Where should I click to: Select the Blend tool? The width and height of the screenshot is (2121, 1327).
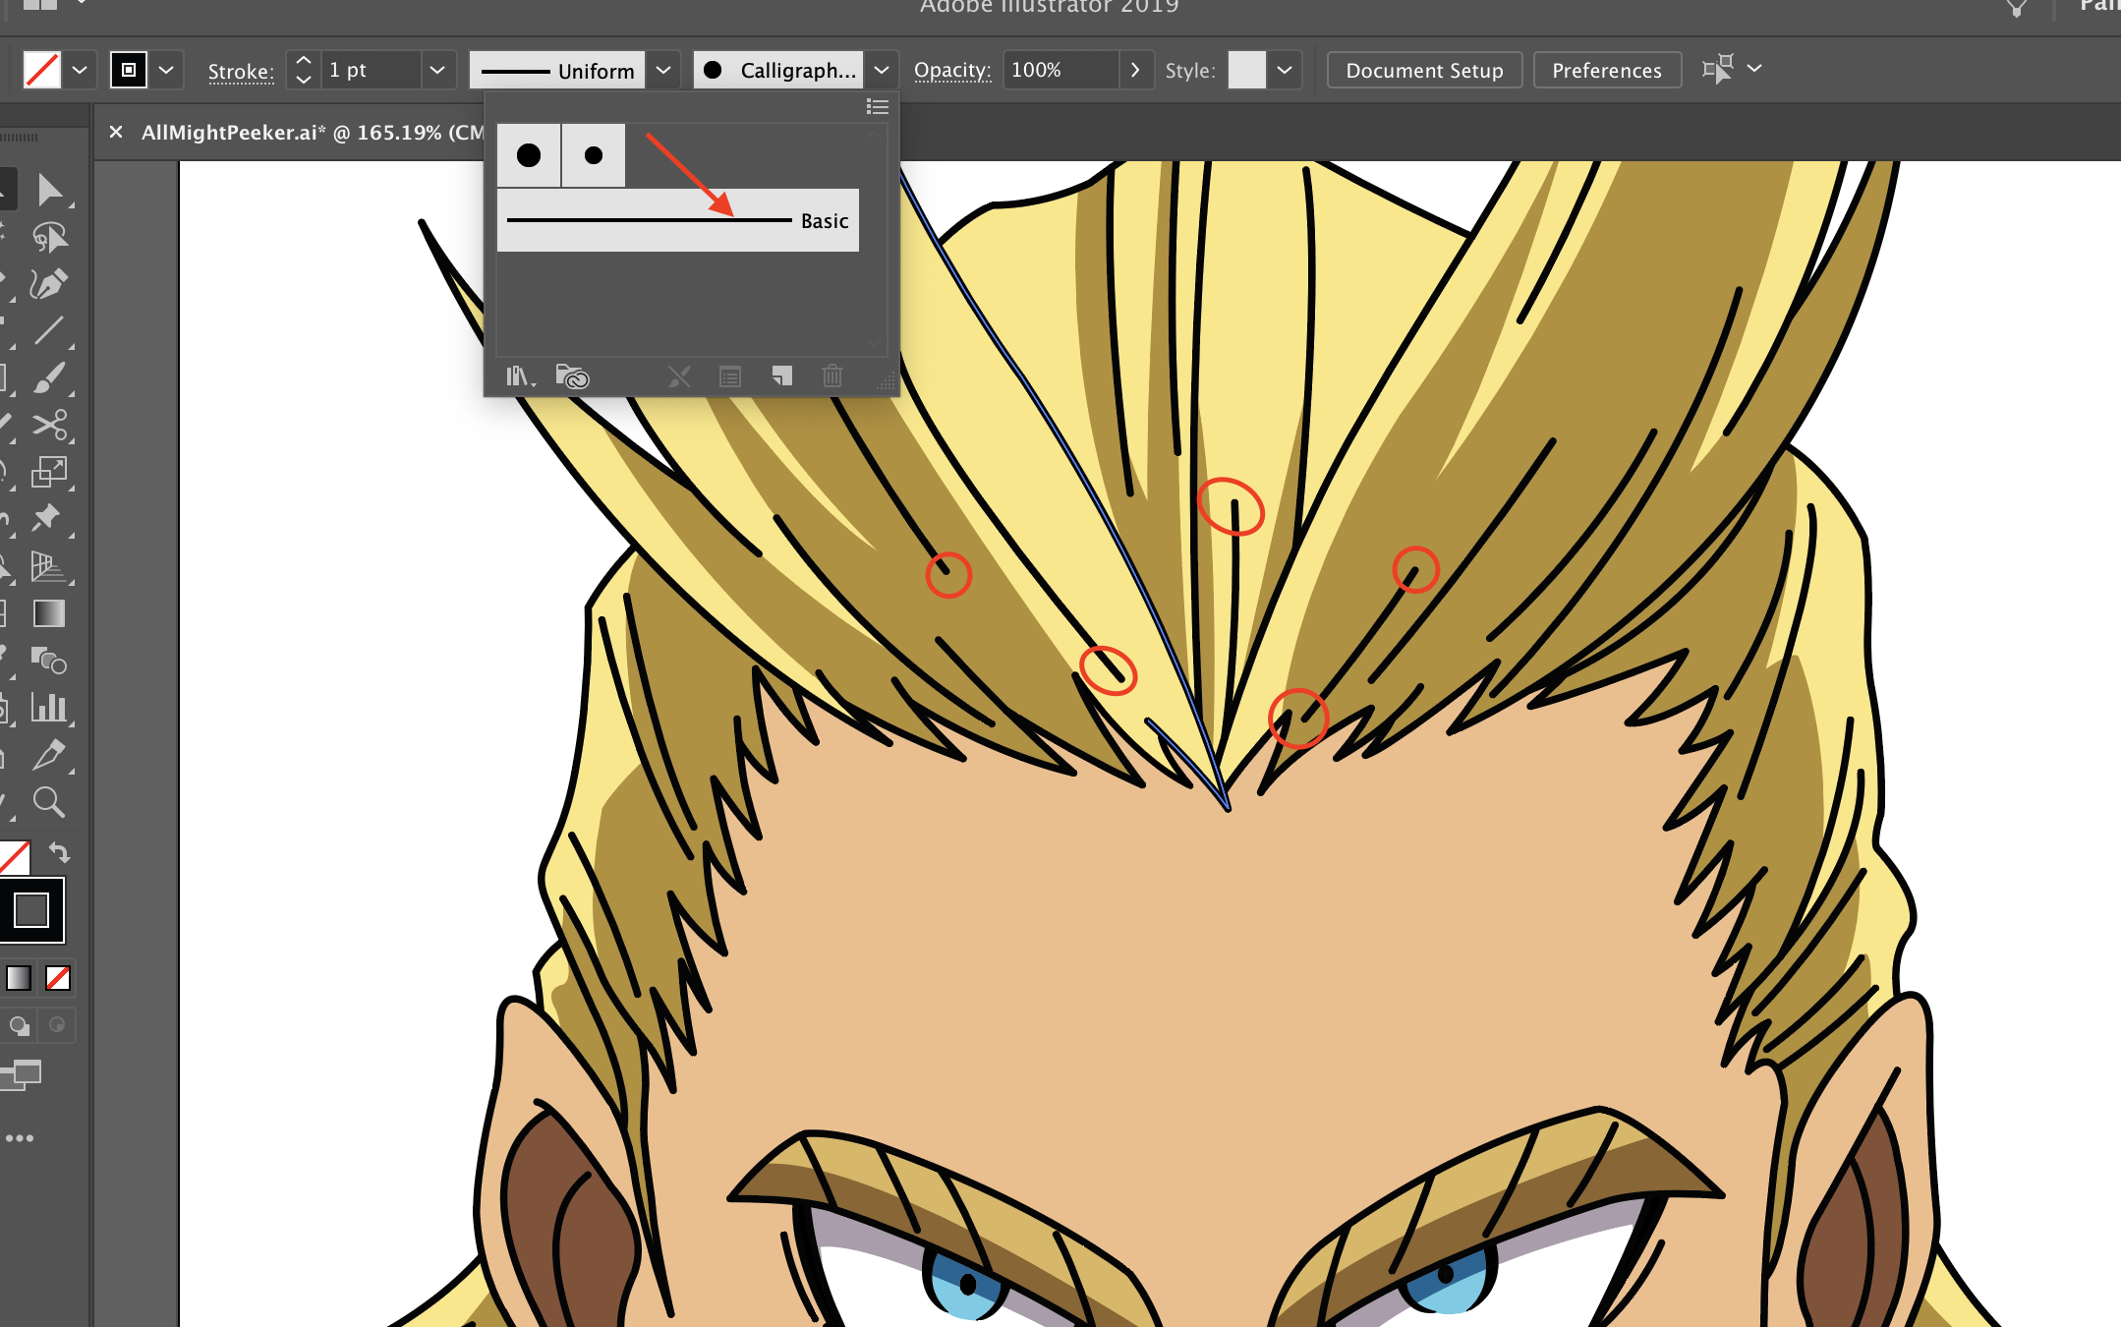49,661
